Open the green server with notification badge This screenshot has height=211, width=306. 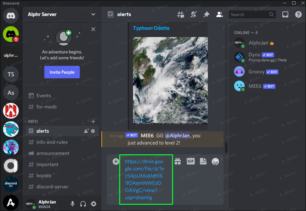(x=11, y=34)
